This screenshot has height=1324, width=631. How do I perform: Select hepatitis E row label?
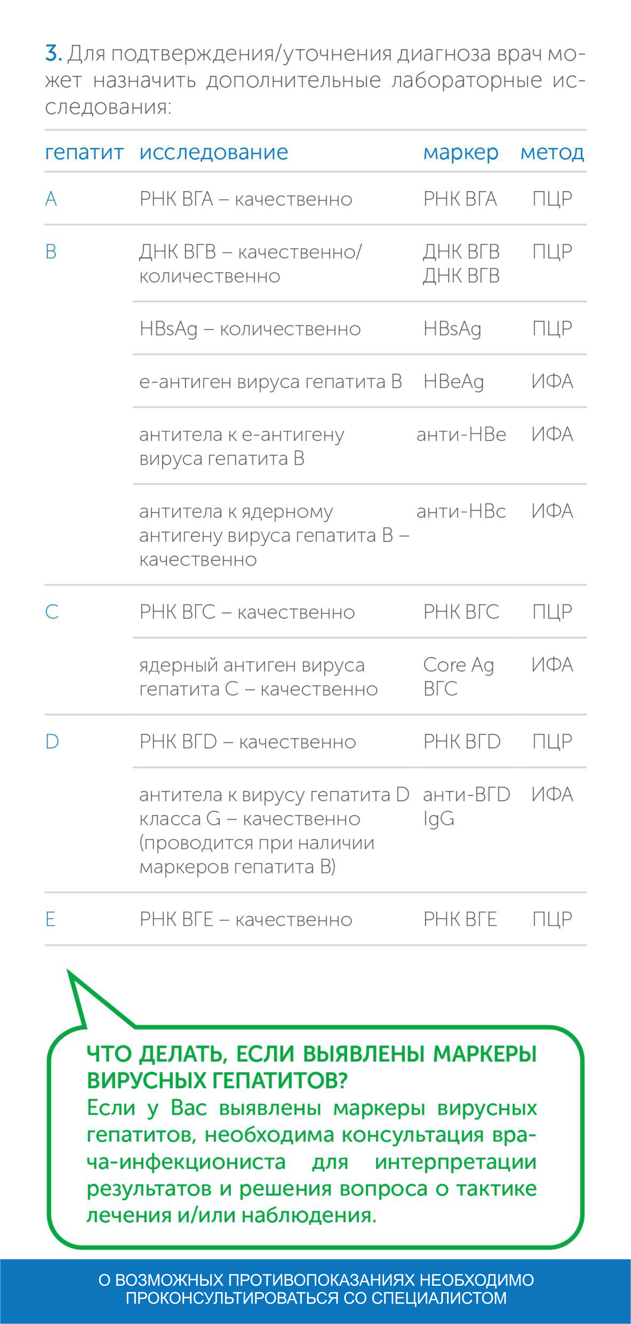[50, 919]
